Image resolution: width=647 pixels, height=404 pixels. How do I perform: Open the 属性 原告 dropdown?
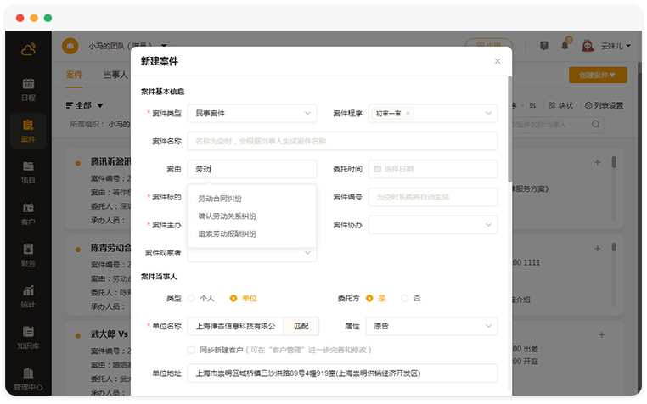(431, 326)
